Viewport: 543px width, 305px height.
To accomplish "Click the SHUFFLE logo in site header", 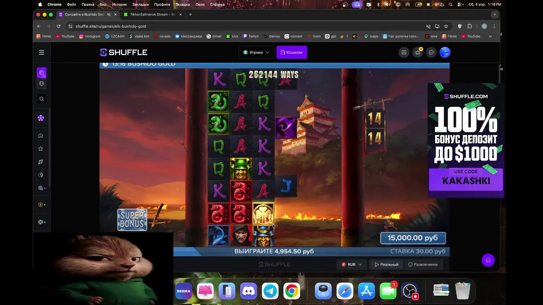I will tap(124, 53).
